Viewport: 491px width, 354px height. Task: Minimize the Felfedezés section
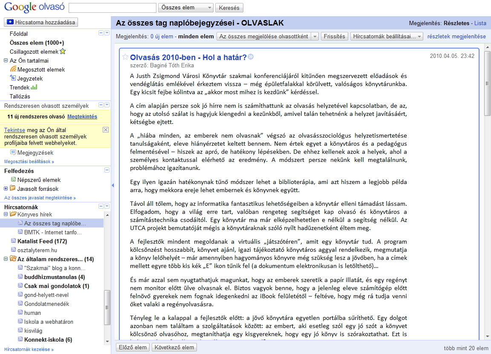pyautogui.click(x=107, y=170)
